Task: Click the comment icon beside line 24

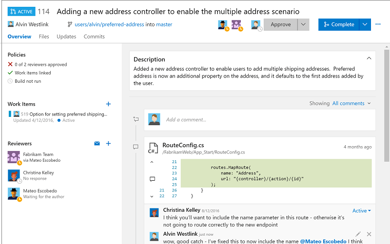Action: point(152,179)
